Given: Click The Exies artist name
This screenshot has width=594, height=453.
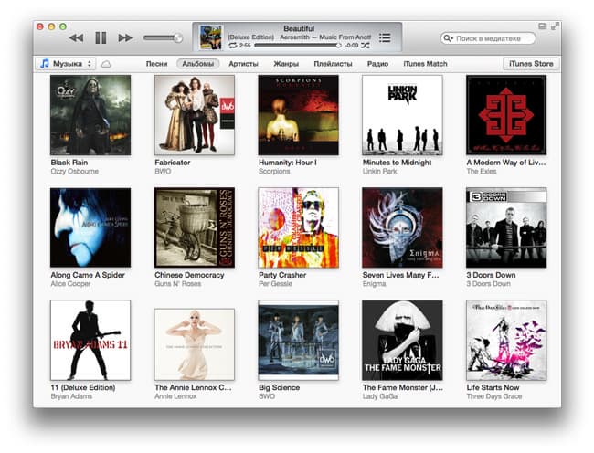Looking at the screenshot, I should click(482, 172).
